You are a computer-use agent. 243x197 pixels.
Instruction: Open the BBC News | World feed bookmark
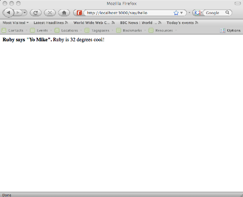[x=141, y=23]
